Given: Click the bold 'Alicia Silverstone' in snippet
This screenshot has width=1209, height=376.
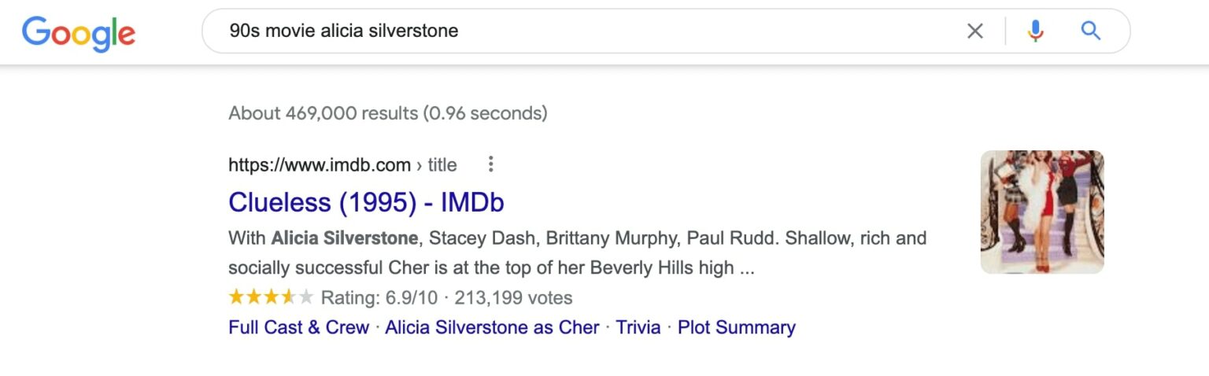Looking at the screenshot, I should click(x=345, y=238).
